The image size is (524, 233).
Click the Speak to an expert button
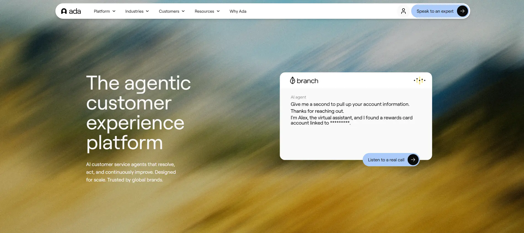tap(440, 11)
